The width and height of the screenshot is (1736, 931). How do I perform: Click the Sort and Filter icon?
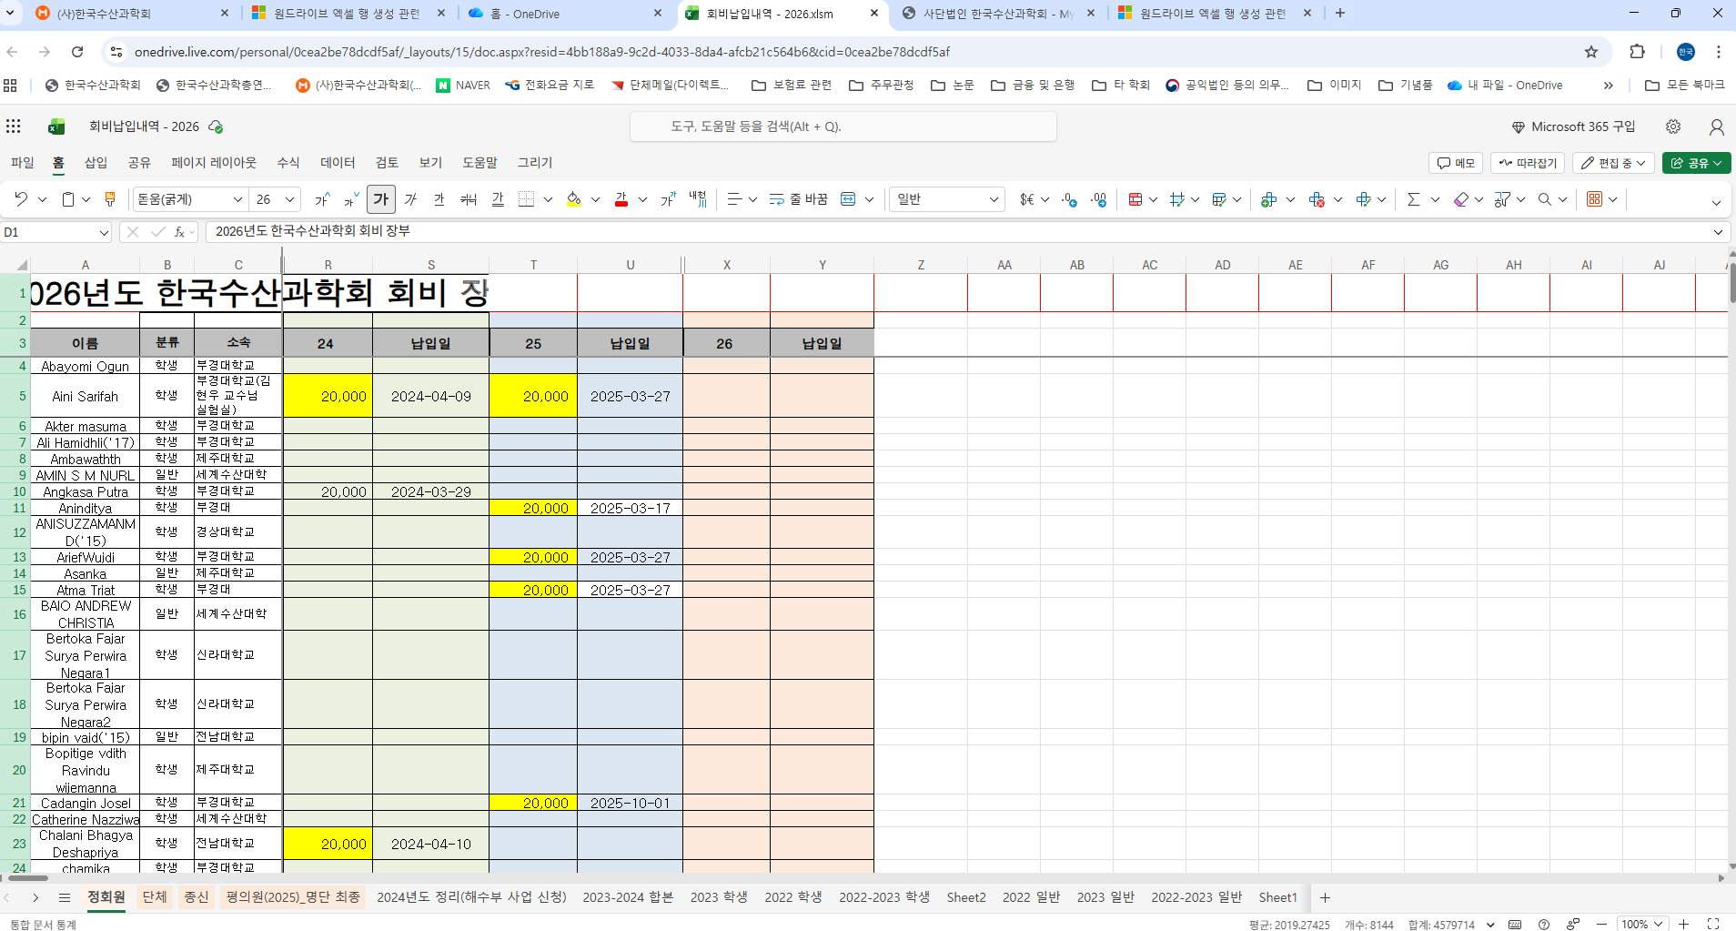tap(1502, 199)
